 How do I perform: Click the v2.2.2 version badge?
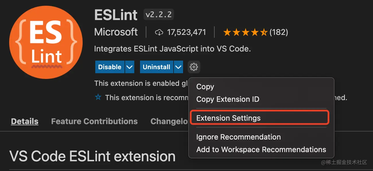(x=159, y=15)
